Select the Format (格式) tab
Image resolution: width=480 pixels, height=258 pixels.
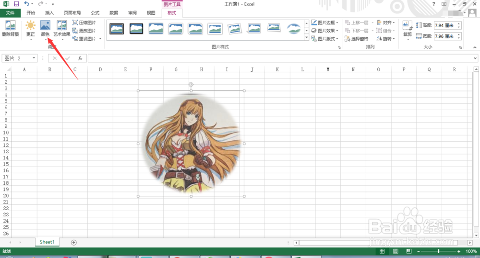[x=172, y=13]
